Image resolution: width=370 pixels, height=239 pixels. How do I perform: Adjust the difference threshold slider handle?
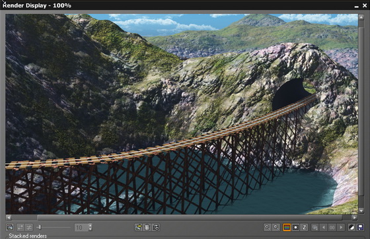pyautogui.click(x=40, y=227)
